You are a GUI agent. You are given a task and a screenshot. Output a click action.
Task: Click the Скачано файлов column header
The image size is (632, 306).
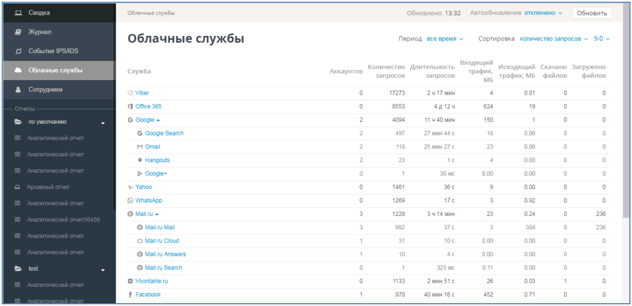[x=553, y=71]
